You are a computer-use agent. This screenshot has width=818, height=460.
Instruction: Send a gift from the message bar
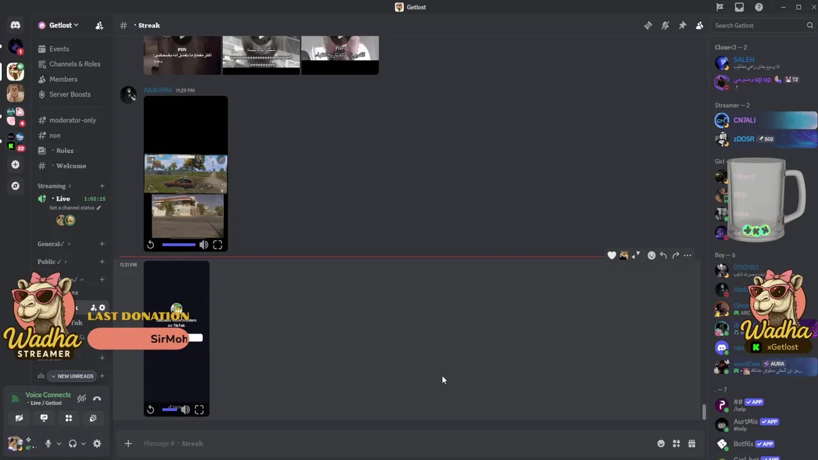tap(691, 443)
